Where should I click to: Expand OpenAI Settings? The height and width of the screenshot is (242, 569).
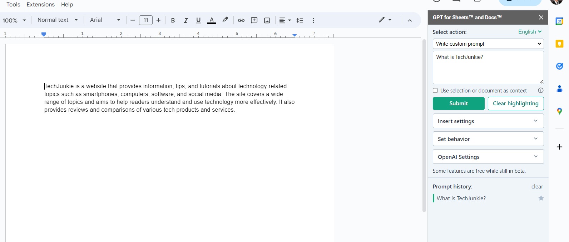(x=488, y=157)
